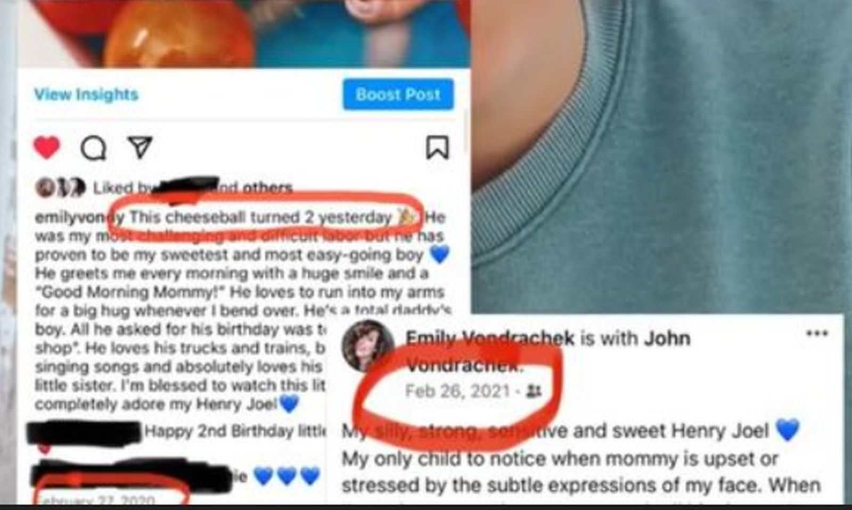This screenshot has width=852, height=510.
Task: Click the post photo at top
Action: [x=244, y=33]
